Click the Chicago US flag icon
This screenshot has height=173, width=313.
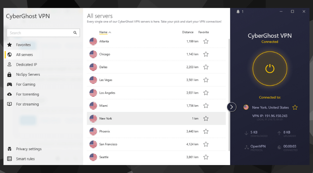[93, 54]
